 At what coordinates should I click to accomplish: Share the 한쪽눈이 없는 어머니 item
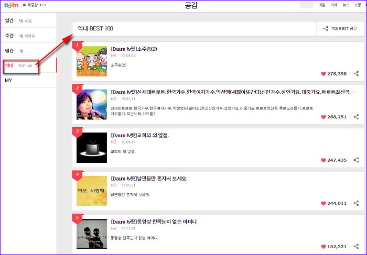point(356,247)
